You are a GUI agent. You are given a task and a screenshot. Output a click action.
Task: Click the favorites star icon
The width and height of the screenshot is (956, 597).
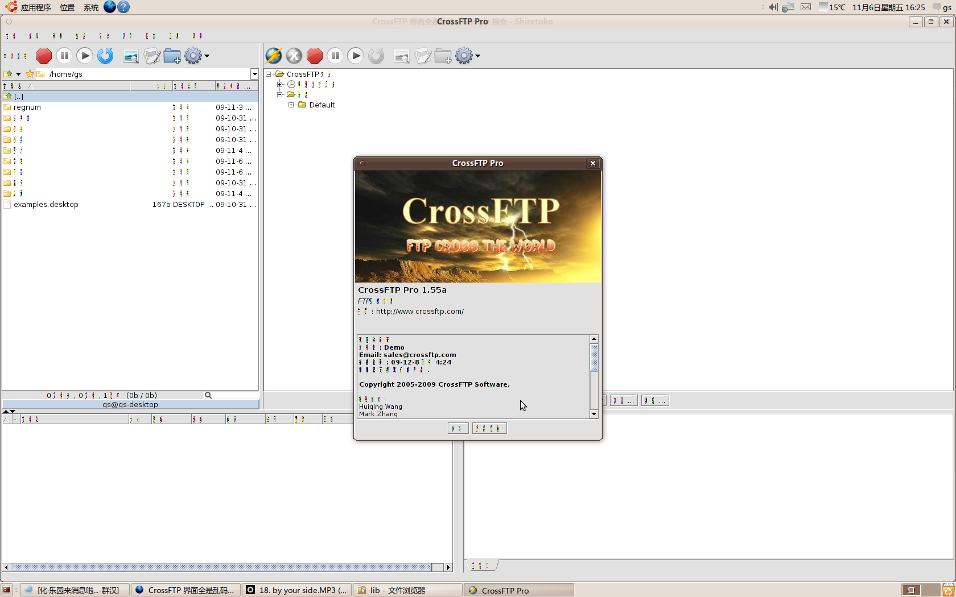30,74
